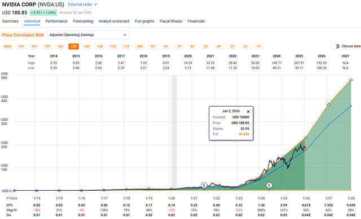This screenshot has width=361, height=219.
Task: Select the 7Y time range
Action: click(x=179, y=46)
